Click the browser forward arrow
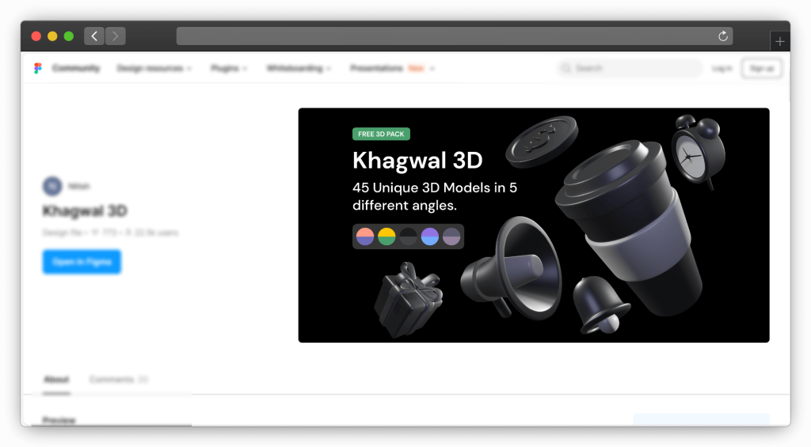Image resolution: width=811 pixels, height=447 pixels. pyautogui.click(x=116, y=36)
